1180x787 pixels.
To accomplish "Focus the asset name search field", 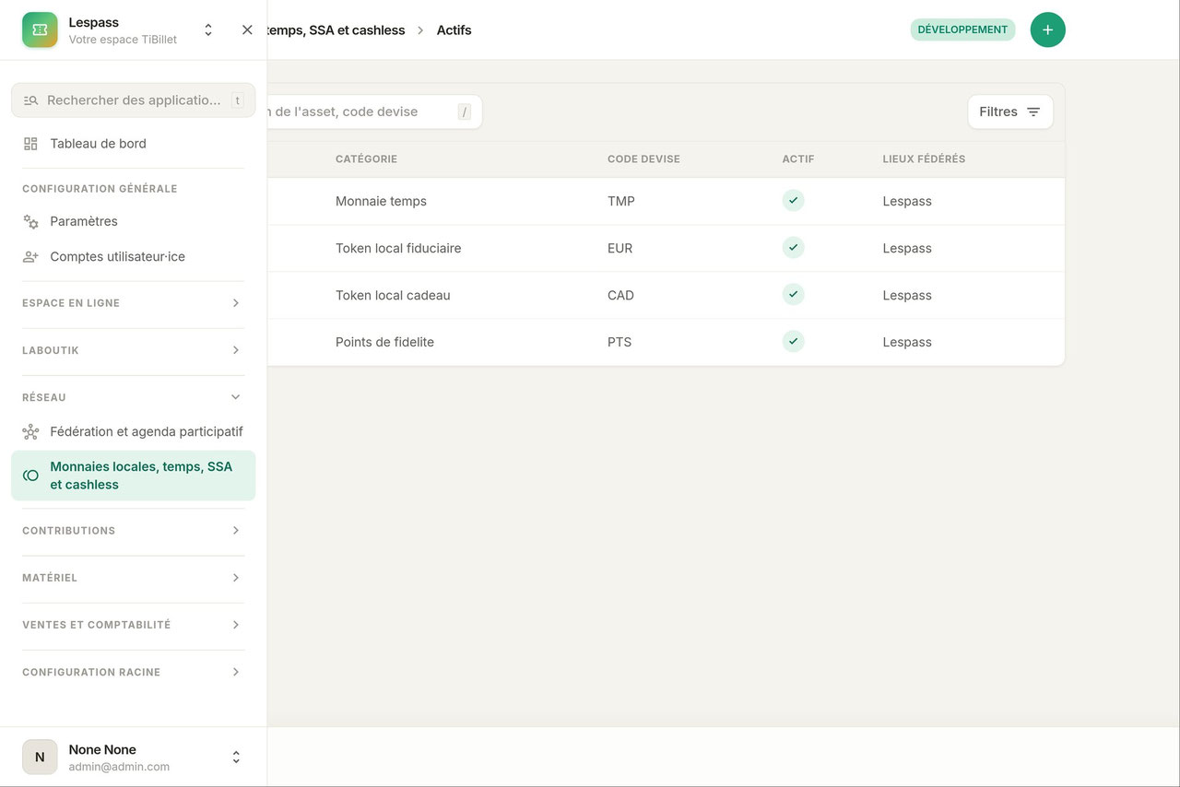I will click(x=374, y=112).
